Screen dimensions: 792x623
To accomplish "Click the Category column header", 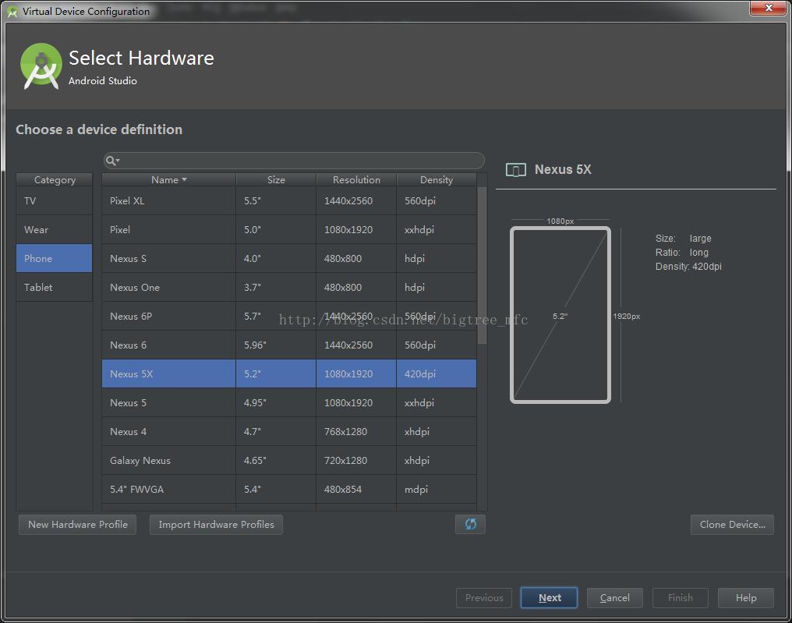I will 54,180.
